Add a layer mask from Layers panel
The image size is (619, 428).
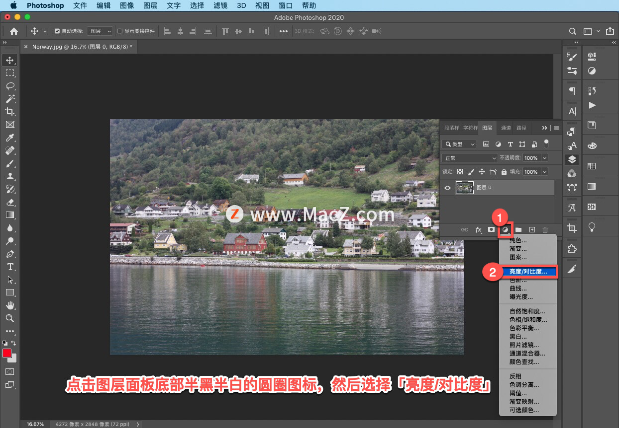(x=492, y=230)
